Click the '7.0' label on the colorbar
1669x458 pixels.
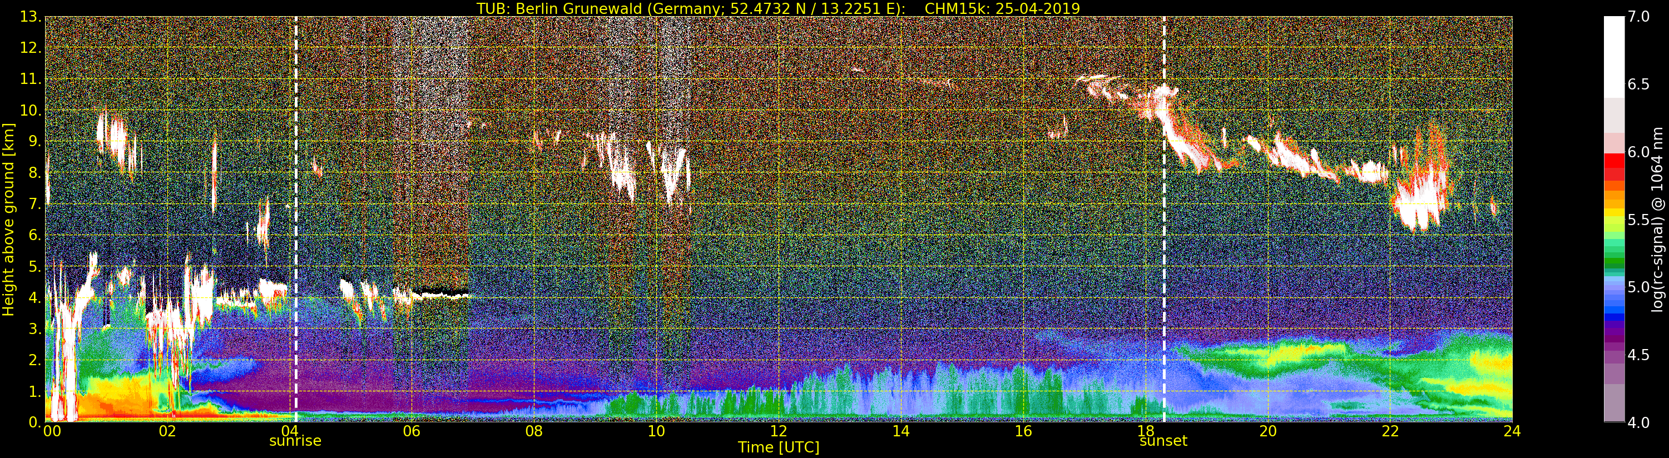[x=1638, y=17]
